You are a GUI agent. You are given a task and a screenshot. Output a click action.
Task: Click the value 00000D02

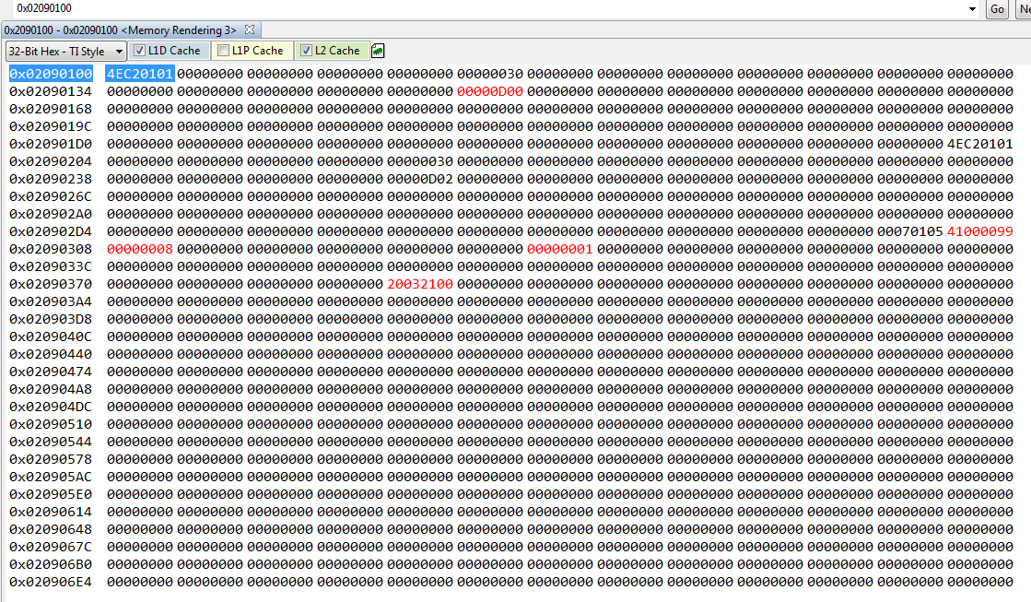point(420,179)
